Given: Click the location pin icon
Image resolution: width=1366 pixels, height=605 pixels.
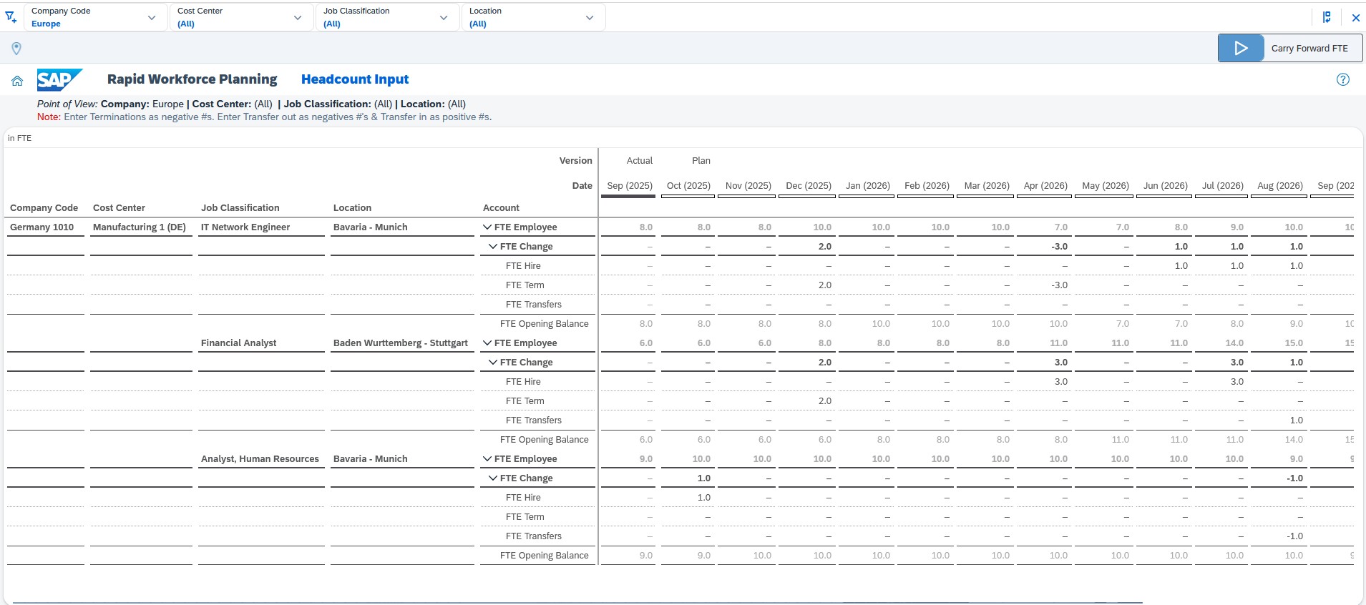Looking at the screenshot, I should pos(16,48).
